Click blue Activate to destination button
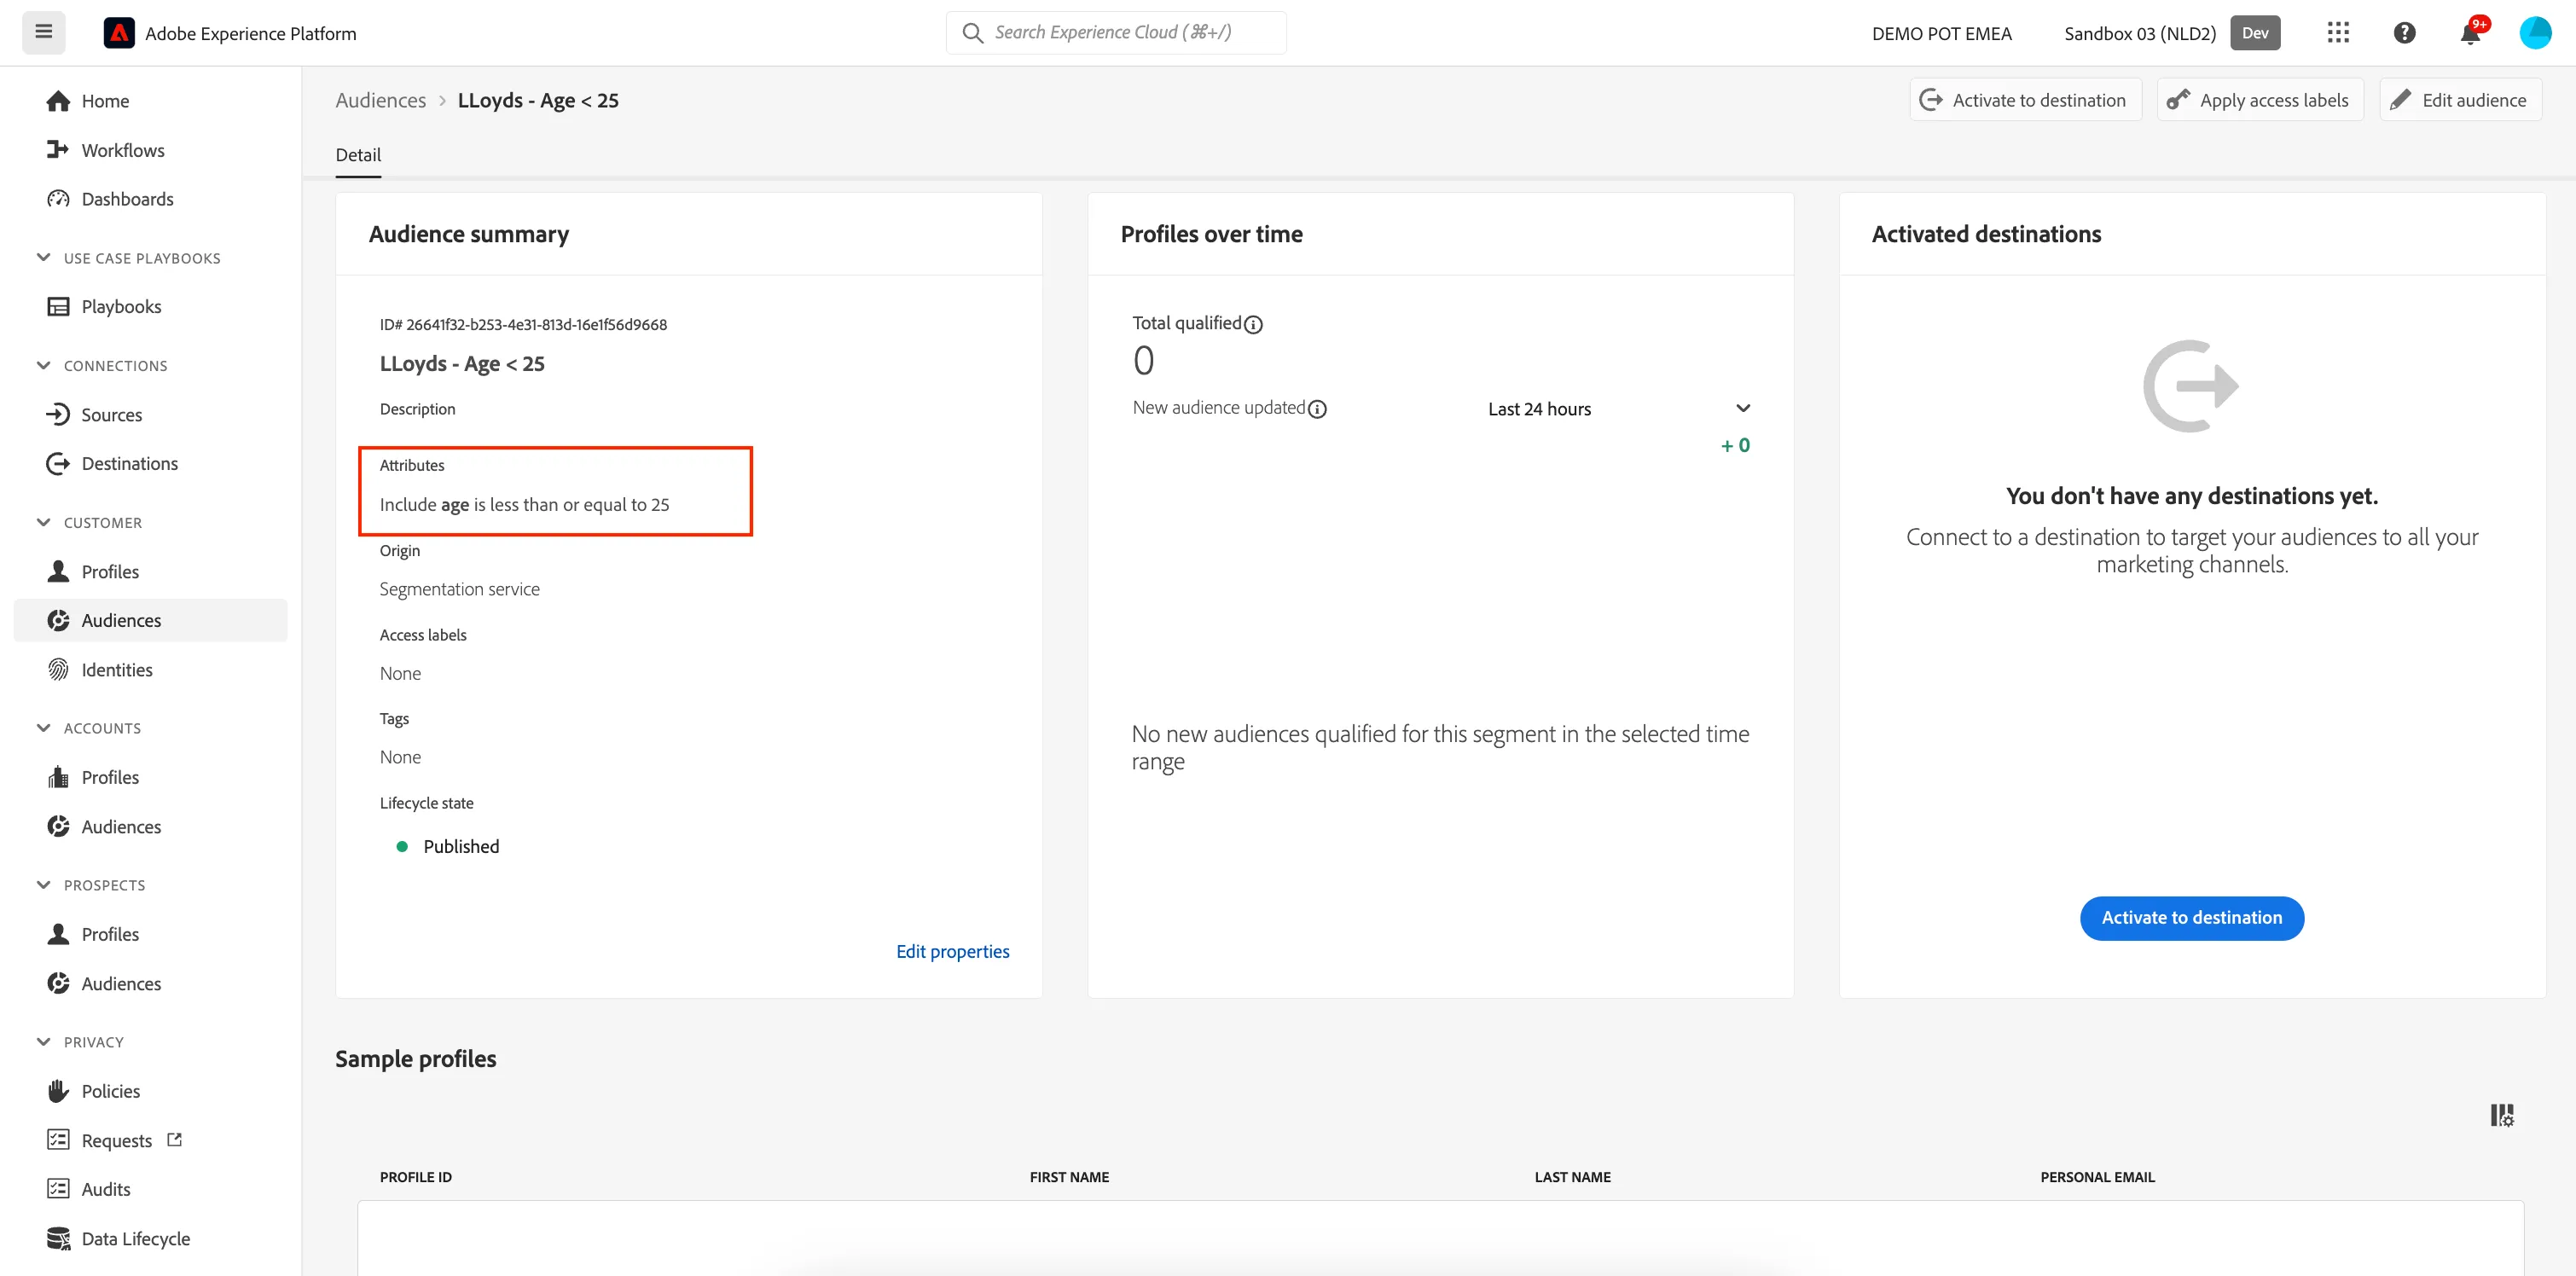The height and width of the screenshot is (1276, 2576). pyautogui.click(x=2191, y=918)
